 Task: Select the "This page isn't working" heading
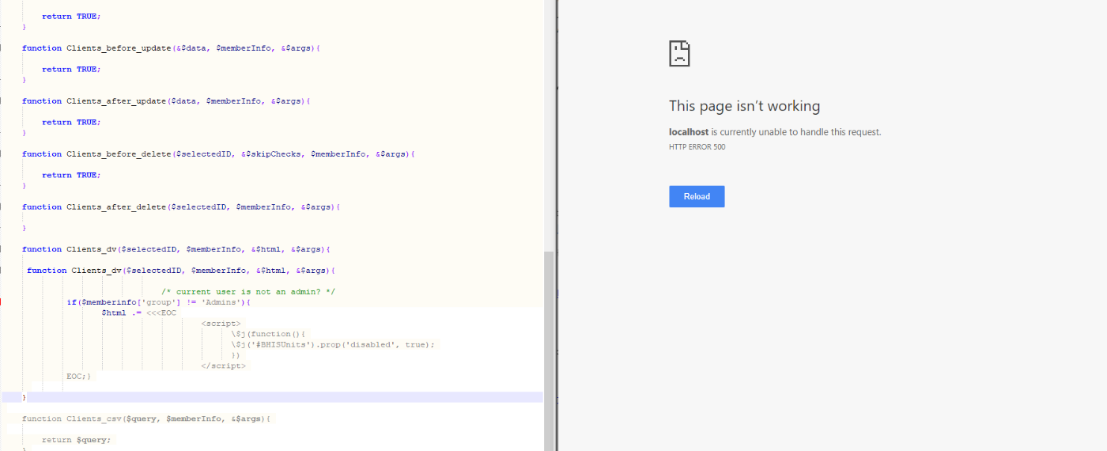pos(744,106)
